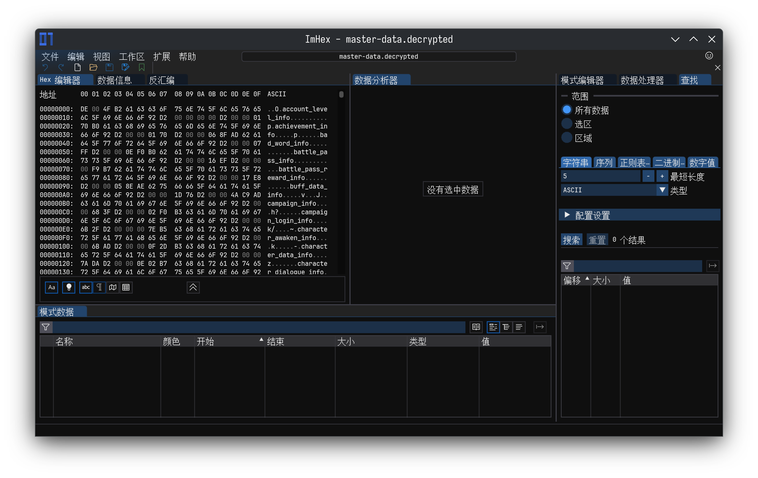This screenshot has height=478, width=758.
Task: Decrease 最短长度 with the minus button
Action: click(648, 176)
